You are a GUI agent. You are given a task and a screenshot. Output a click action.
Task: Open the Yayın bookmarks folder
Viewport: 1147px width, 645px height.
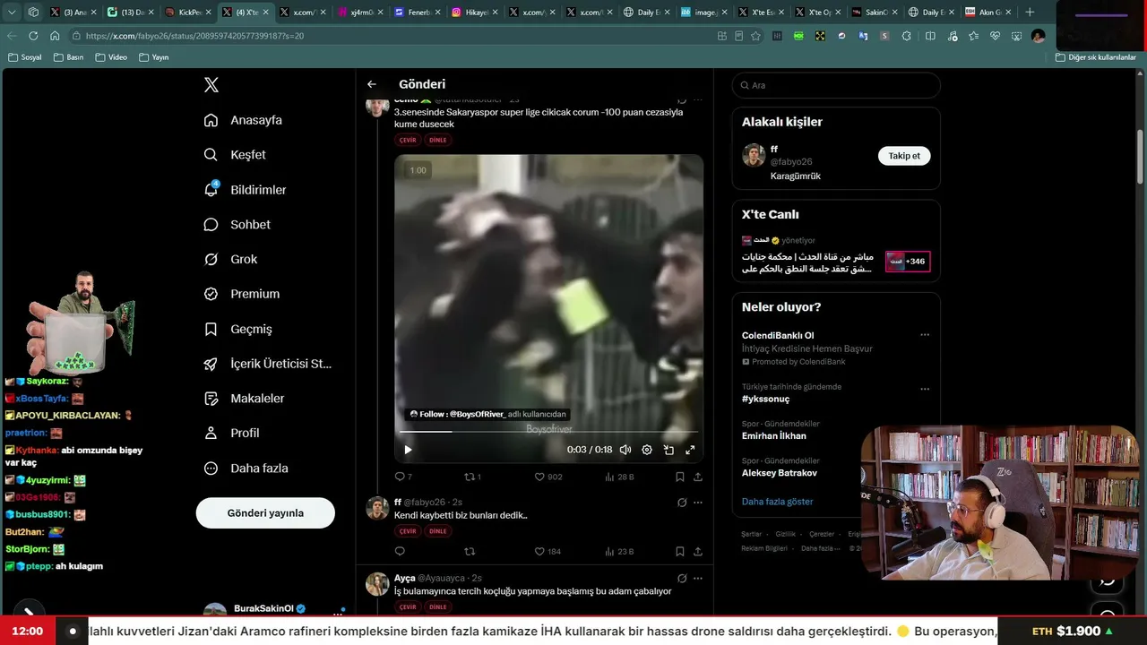coord(153,57)
